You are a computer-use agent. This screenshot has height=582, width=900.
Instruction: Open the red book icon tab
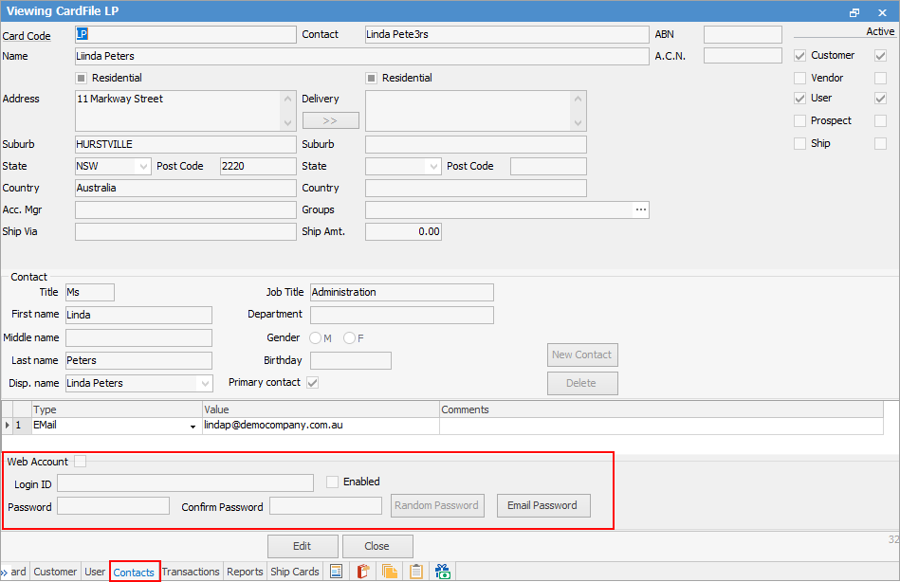[x=362, y=572]
